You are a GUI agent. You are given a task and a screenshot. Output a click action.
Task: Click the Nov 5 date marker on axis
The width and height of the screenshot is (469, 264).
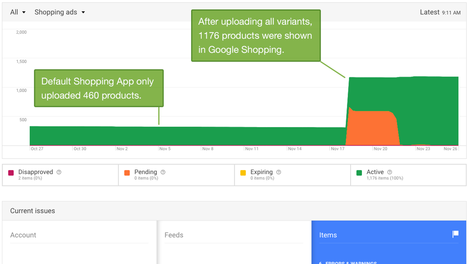pos(165,149)
